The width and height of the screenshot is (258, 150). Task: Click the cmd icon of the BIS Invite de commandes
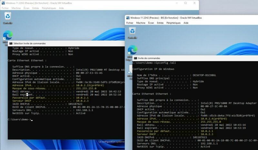pos(135,58)
